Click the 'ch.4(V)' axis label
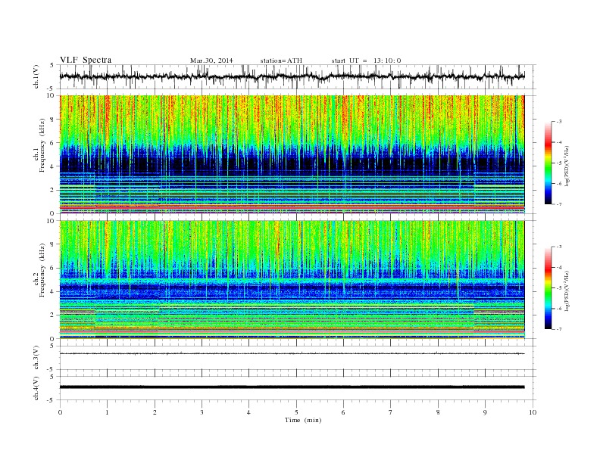This screenshot has height=463, width=600. click(36, 388)
